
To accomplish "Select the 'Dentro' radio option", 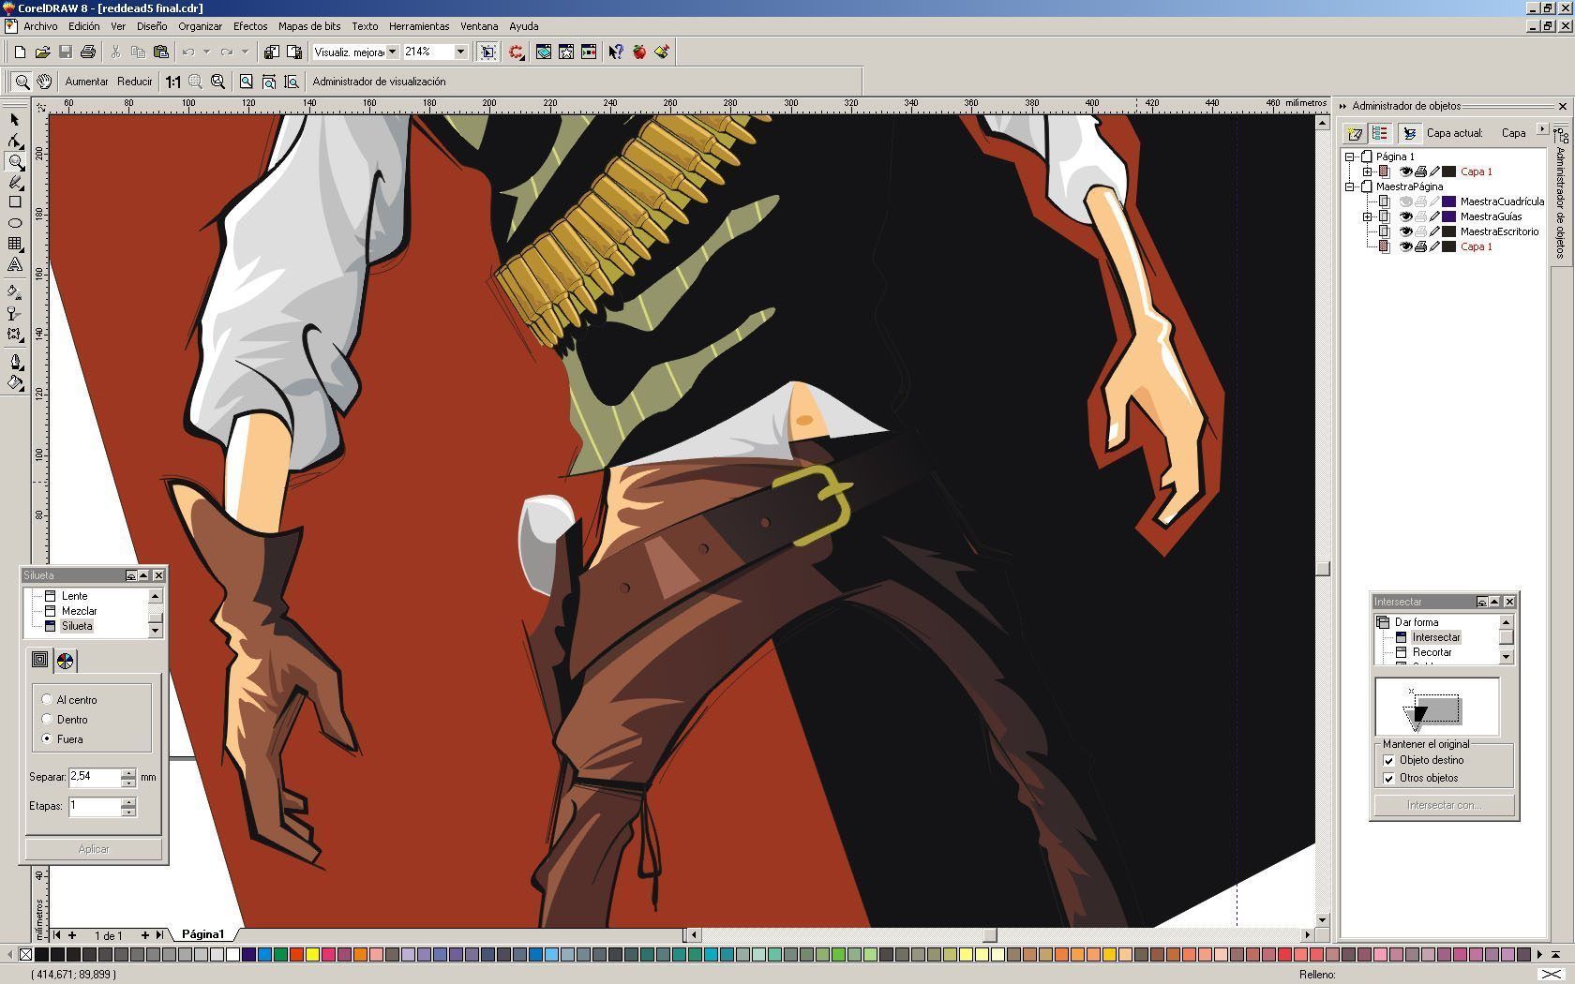I will tap(47, 719).
